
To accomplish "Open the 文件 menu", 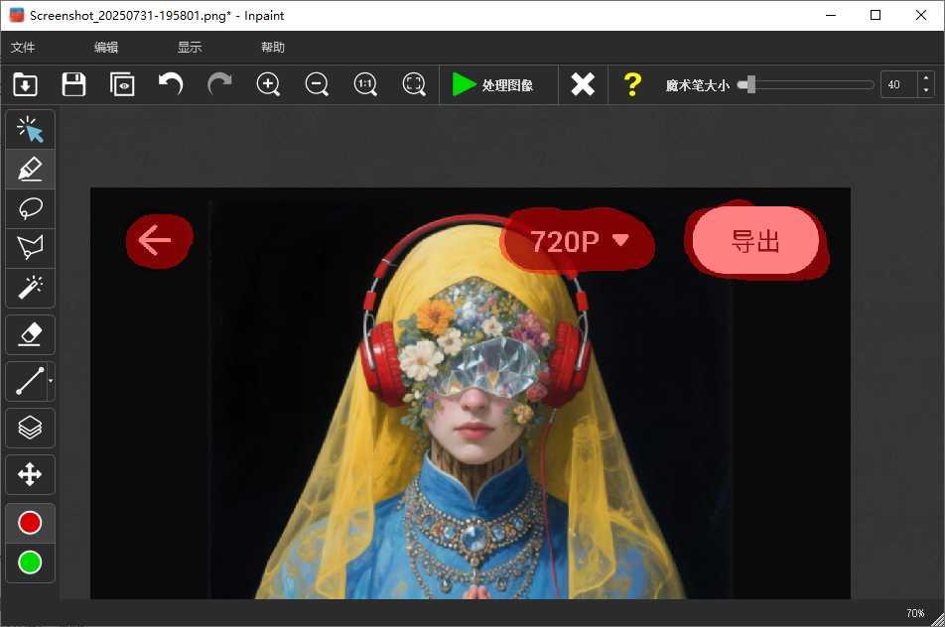I will (24, 47).
